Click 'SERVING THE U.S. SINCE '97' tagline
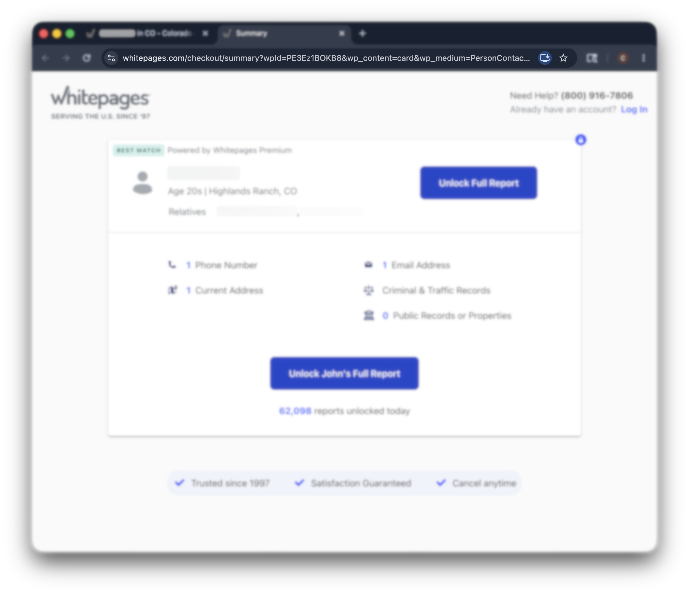The width and height of the screenshot is (689, 594). [100, 116]
